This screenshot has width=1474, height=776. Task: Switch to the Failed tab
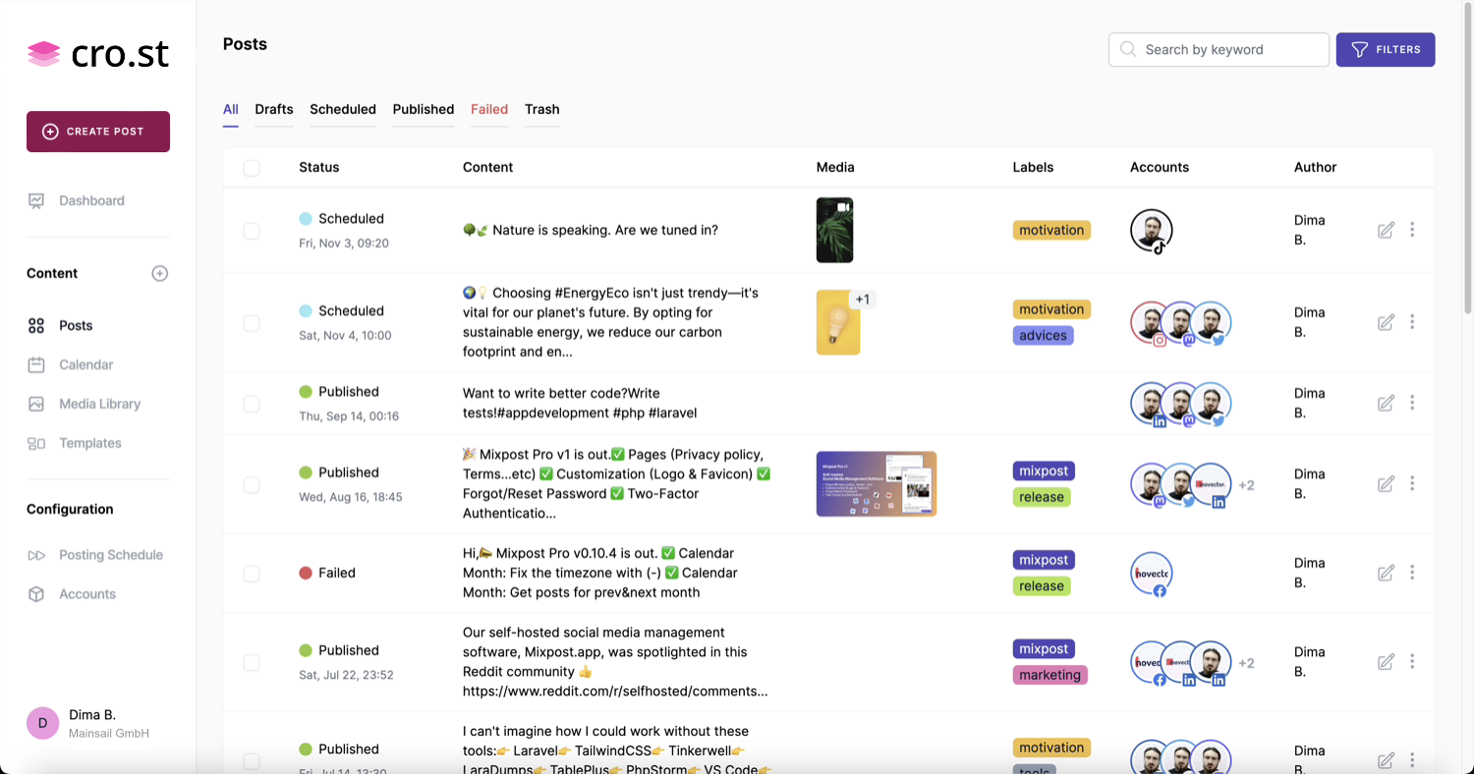[489, 109]
